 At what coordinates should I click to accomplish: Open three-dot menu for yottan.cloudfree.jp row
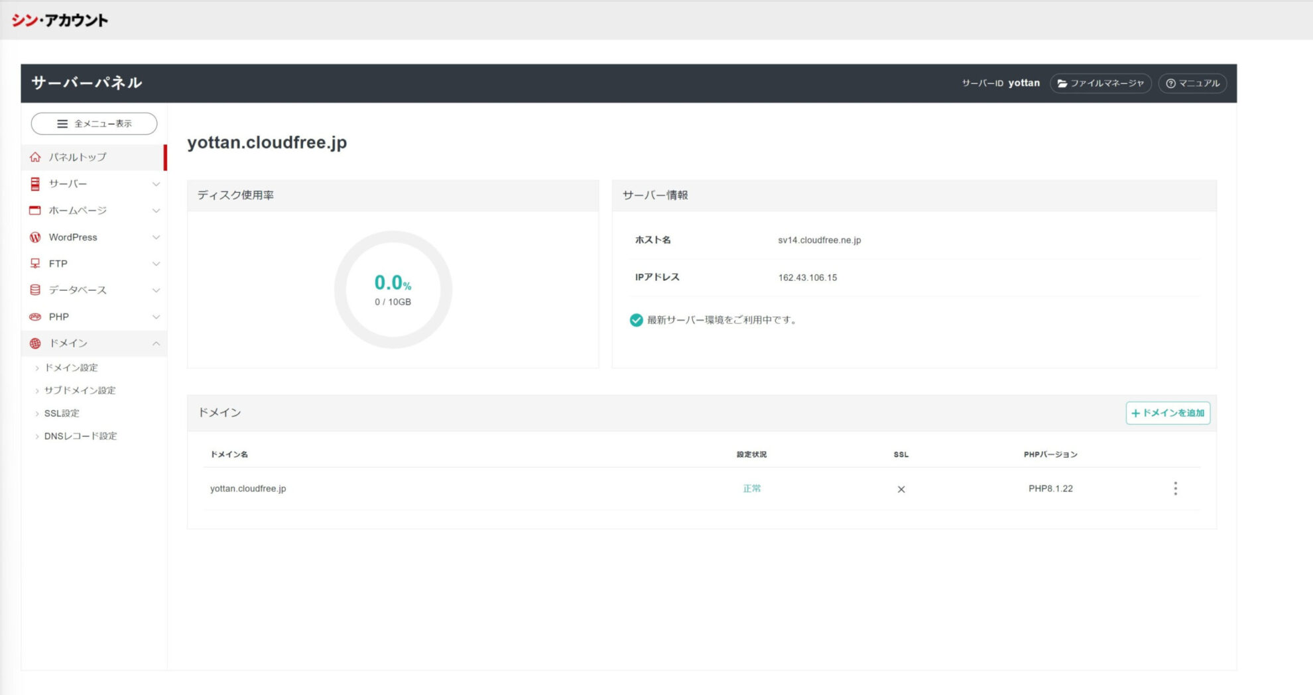click(1175, 488)
